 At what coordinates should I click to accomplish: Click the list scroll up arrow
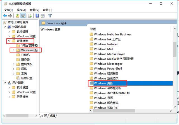tap(175, 28)
